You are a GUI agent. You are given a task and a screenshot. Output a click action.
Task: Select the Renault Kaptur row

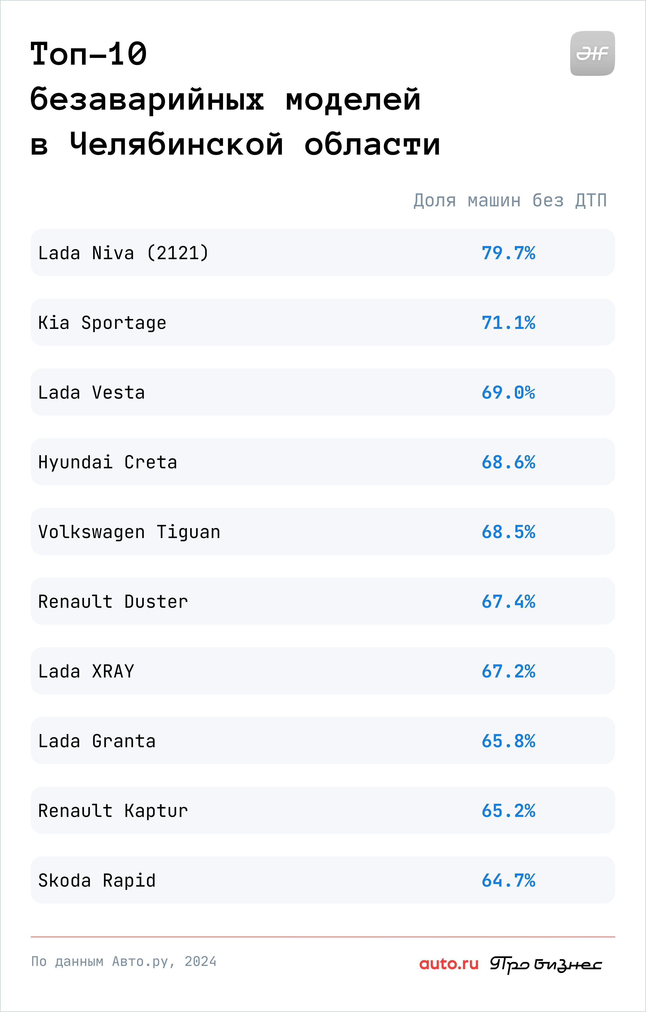coord(323,810)
